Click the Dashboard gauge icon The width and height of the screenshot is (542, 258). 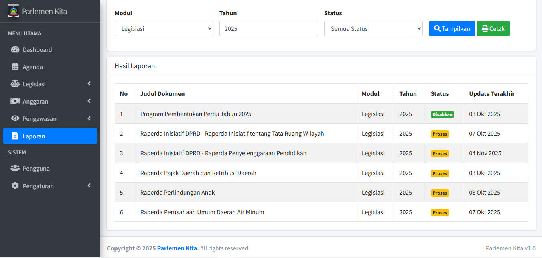(x=15, y=50)
